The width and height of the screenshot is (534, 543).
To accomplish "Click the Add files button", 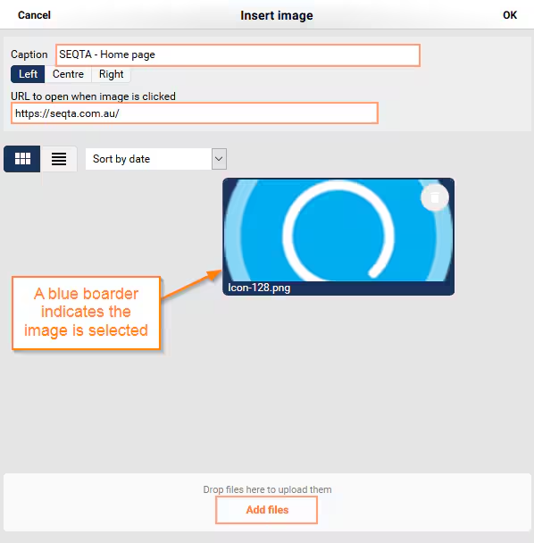I will point(267,510).
